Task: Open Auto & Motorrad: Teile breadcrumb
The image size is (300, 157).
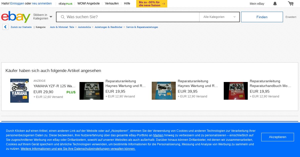Action: (x=62, y=27)
